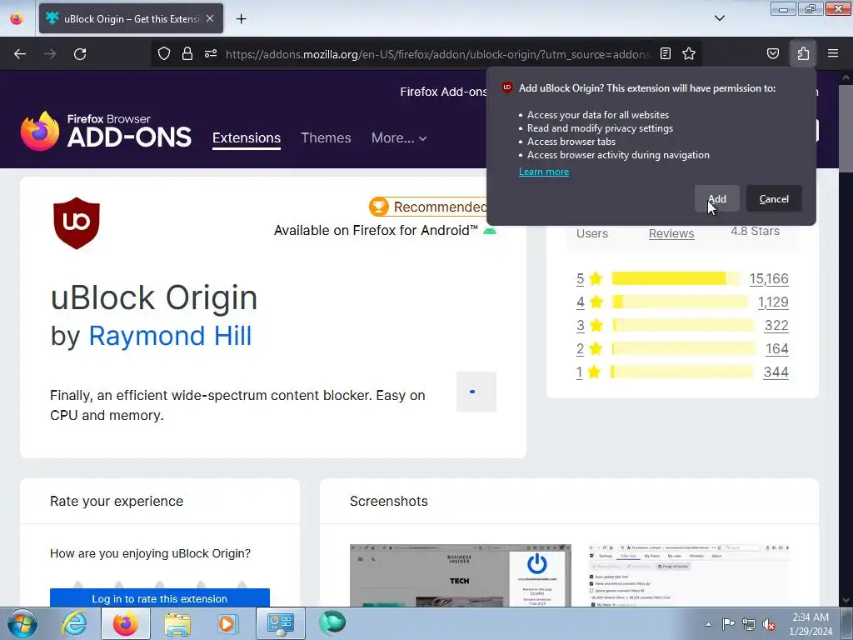
Task: Open the site permissions icon in address bar
Action: [211, 54]
